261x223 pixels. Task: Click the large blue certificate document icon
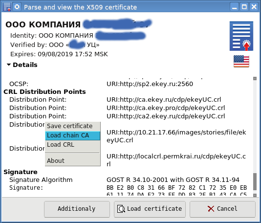pos(241,36)
